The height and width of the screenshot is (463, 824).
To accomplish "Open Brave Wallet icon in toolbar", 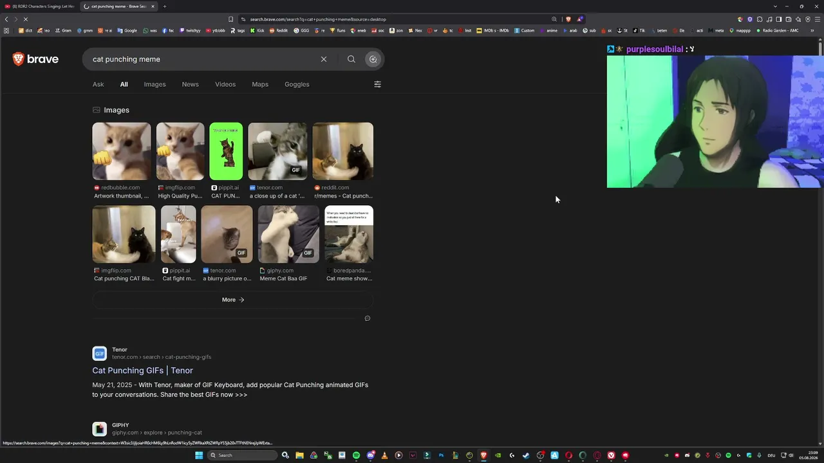I will (789, 19).
